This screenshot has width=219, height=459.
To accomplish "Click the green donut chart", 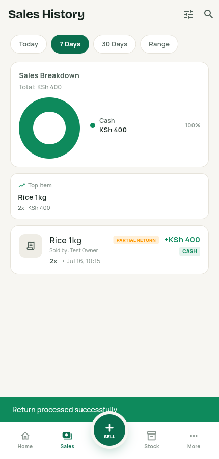I will click(x=49, y=128).
